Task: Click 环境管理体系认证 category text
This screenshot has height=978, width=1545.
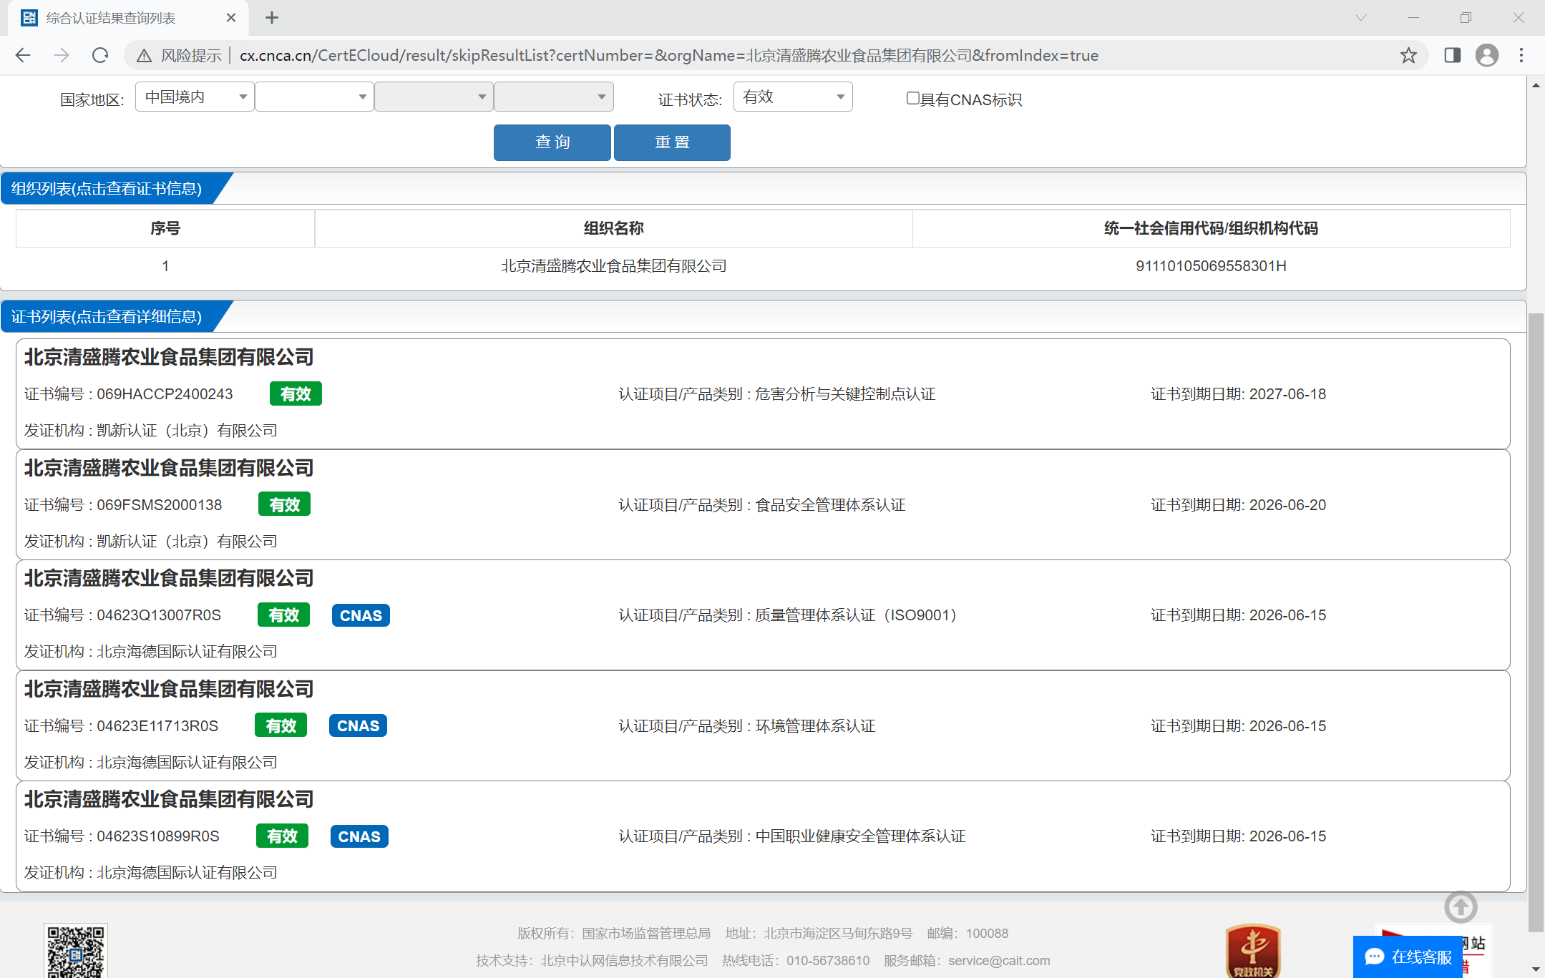Action: (x=815, y=726)
